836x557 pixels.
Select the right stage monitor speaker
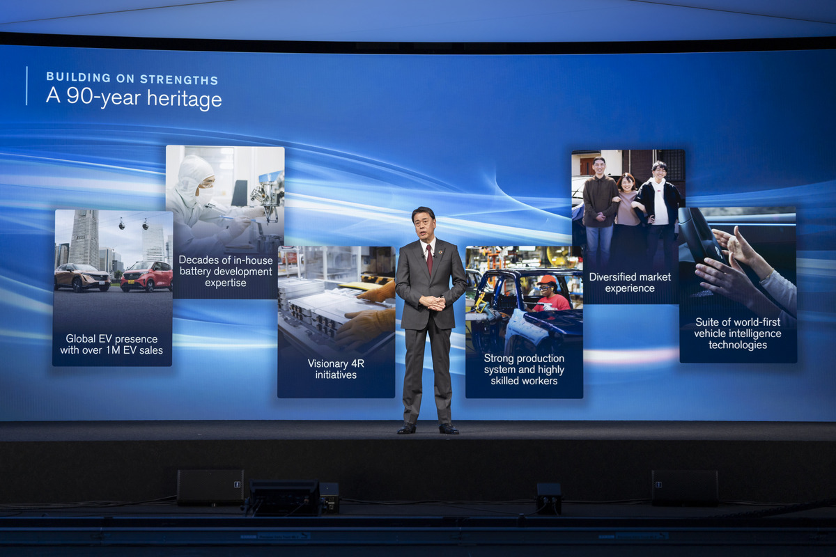point(684,487)
